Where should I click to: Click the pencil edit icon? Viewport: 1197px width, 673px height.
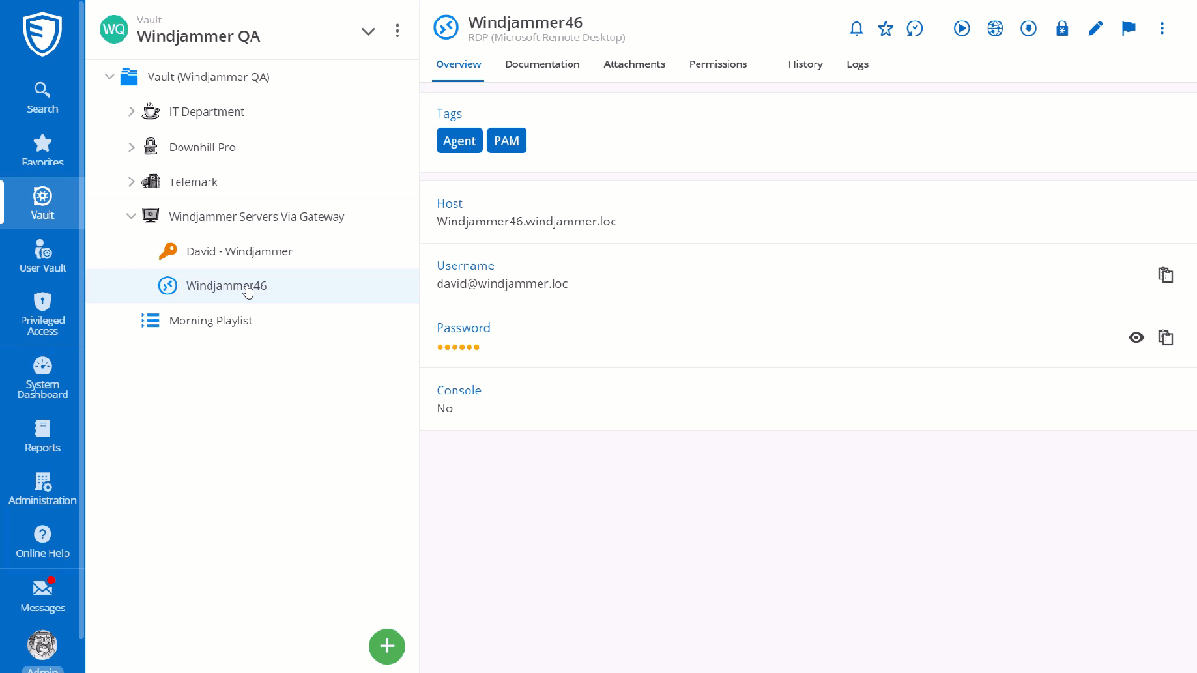1095,29
